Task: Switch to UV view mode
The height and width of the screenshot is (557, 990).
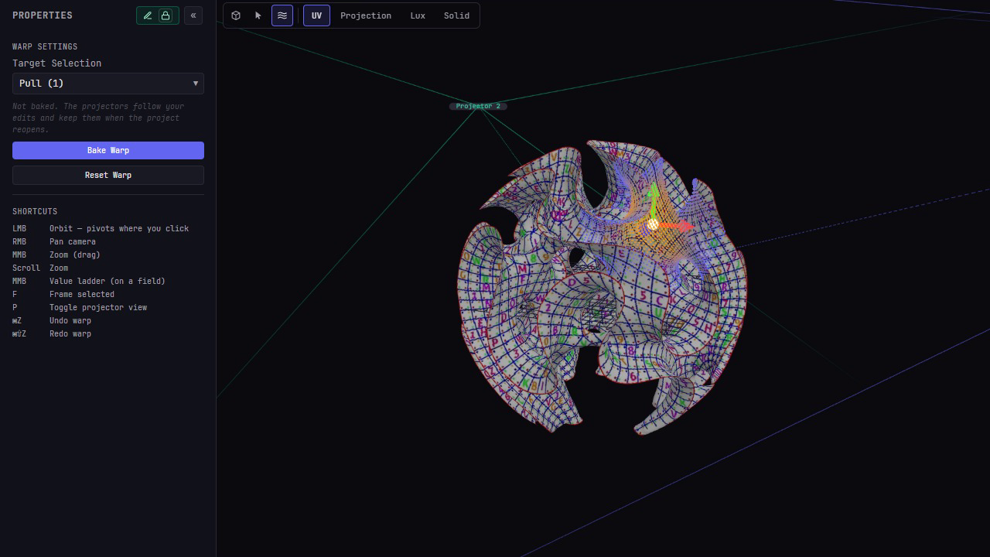Action: coord(316,15)
